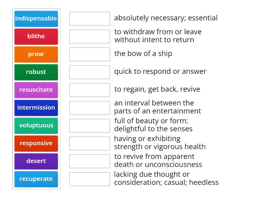Select the voluptuous tile
This screenshot has height=198, width=264.
tap(36, 125)
